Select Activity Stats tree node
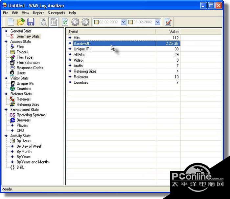230x199 pixels. (20, 136)
